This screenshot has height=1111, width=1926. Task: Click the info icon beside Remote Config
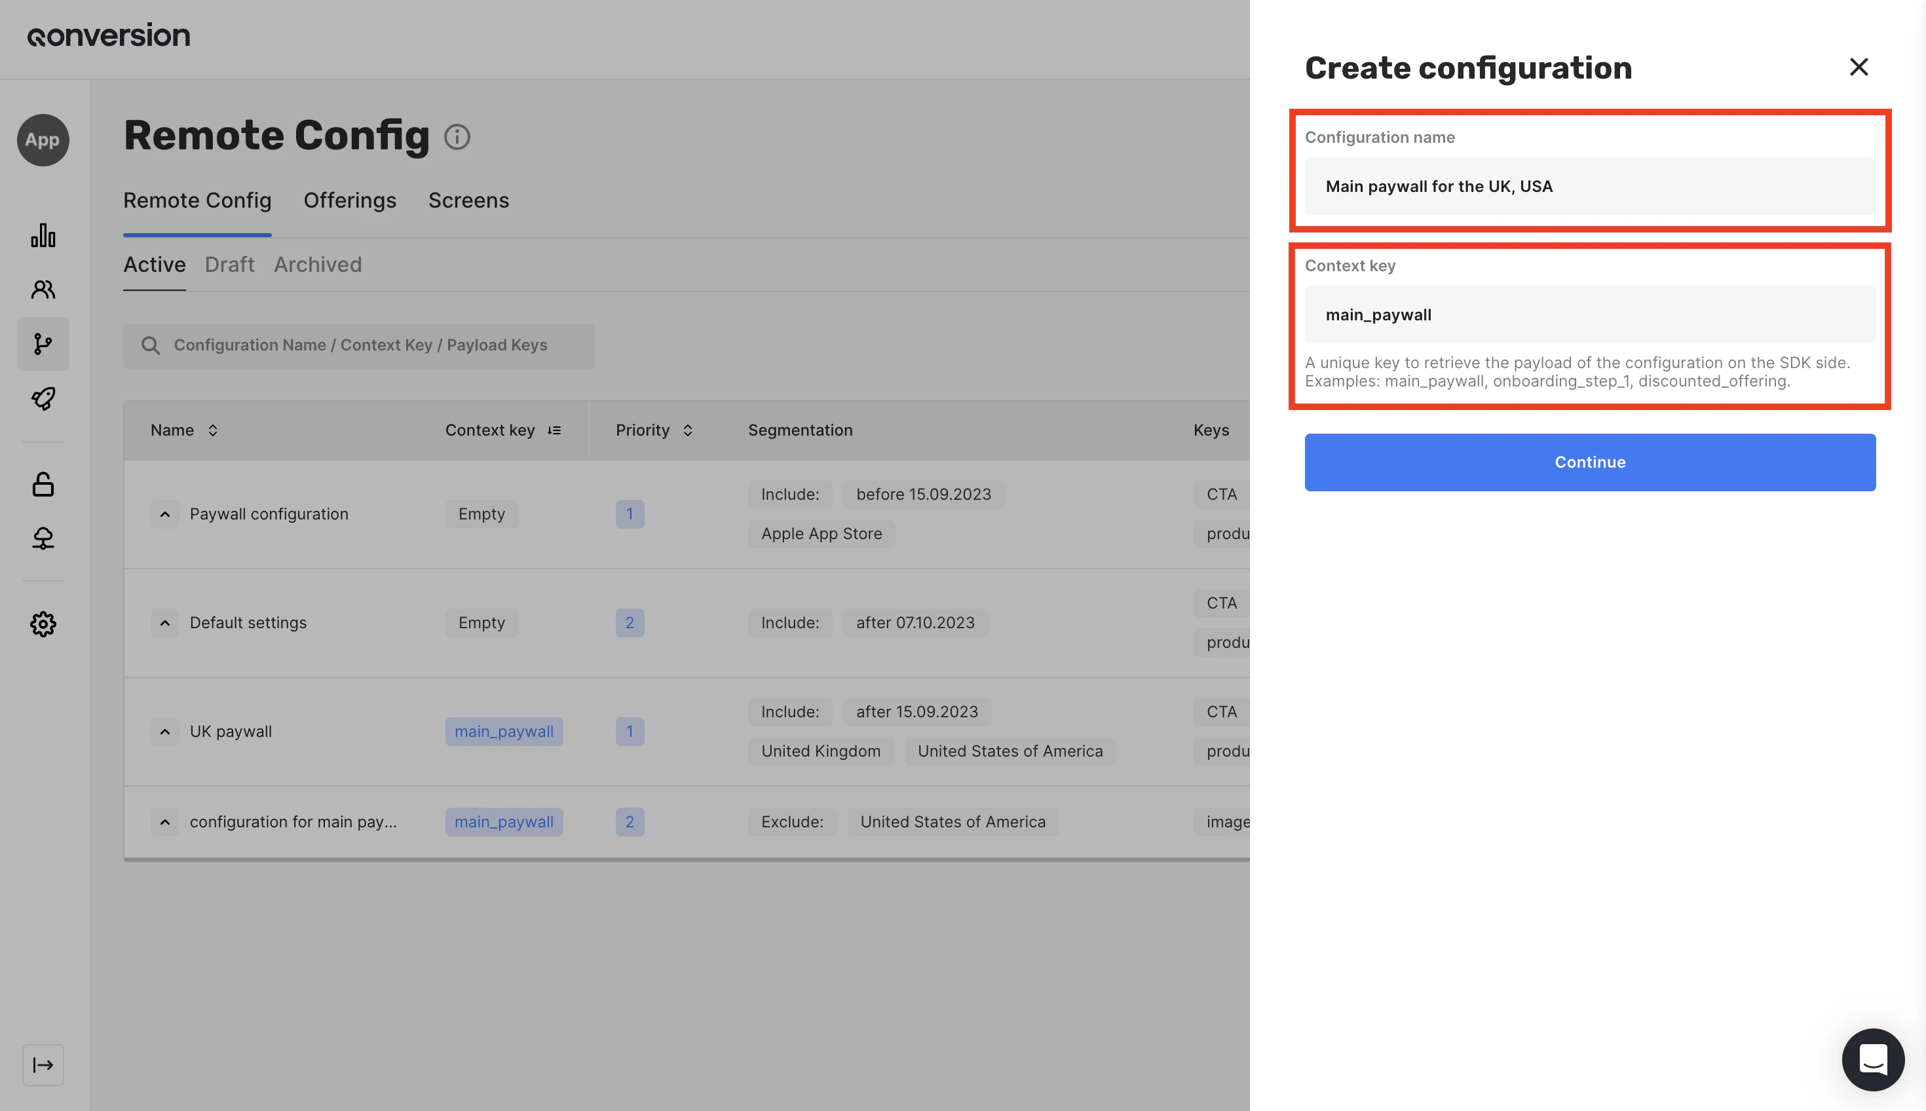[457, 137]
